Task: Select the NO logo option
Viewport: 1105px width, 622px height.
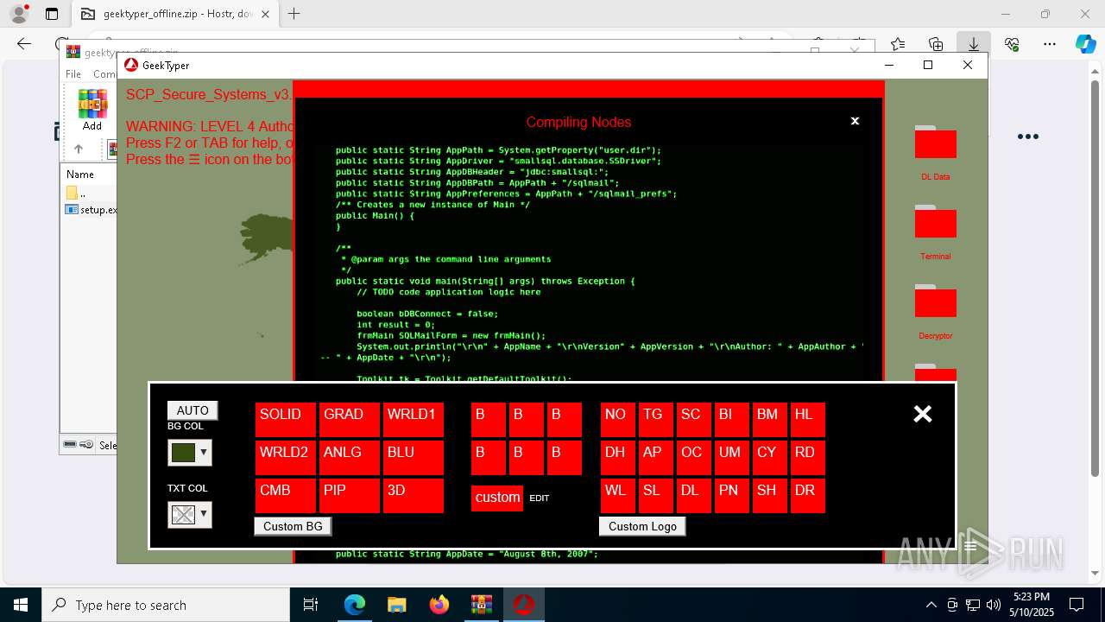Action: [x=618, y=419]
